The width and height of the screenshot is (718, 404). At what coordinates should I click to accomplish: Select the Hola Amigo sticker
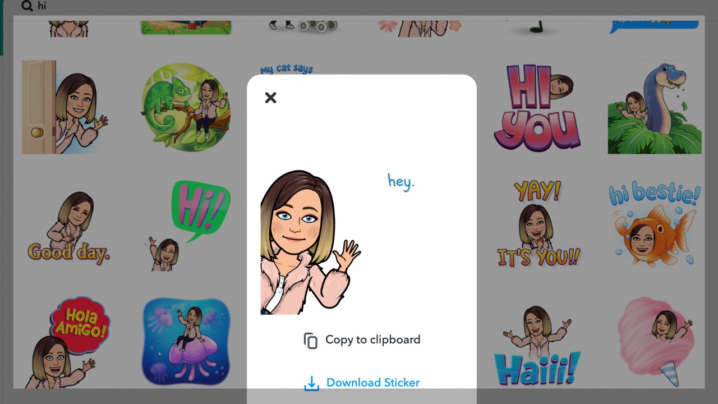(x=67, y=342)
